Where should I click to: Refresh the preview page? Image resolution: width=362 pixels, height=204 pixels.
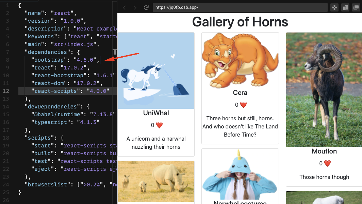tap(146, 7)
